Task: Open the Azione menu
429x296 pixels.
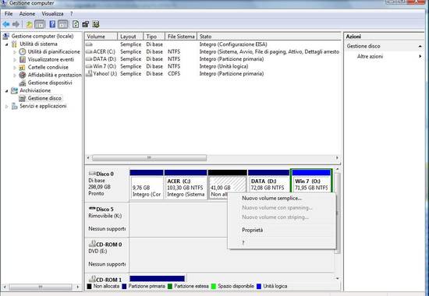Action: [27, 14]
